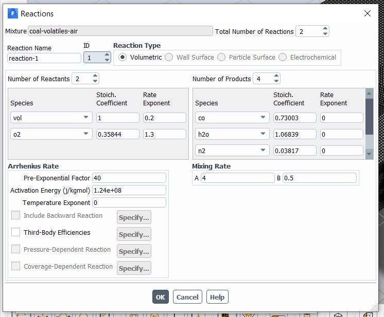Increment the reaction ID stepper

coord(107,55)
